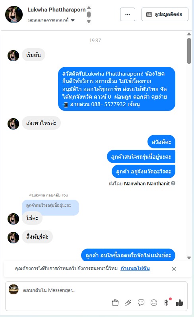Click the help icon beside Nanwhan Nanthanit
This screenshot has width=194, height=317.
[x=173, y=183]
